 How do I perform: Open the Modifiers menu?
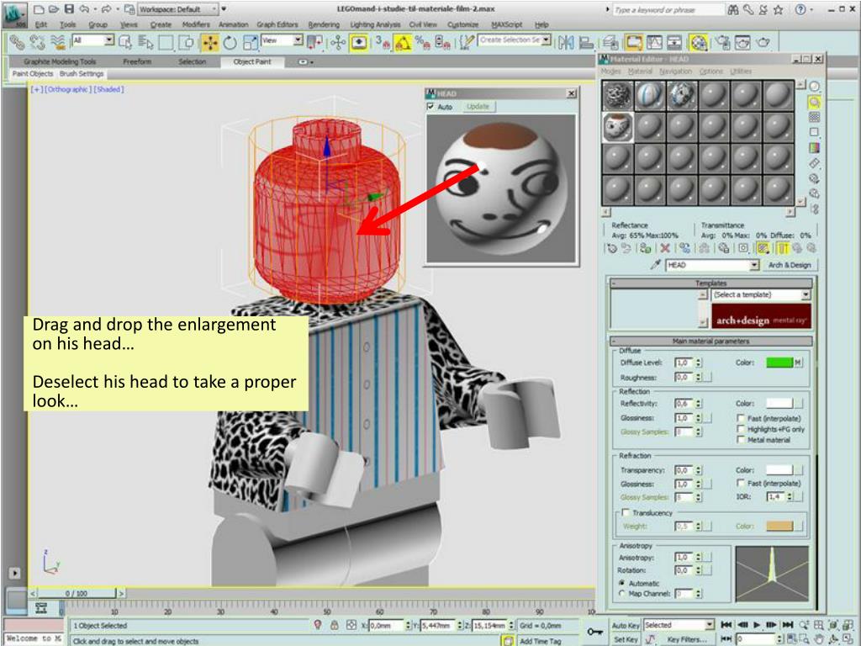tap(195, 24)
